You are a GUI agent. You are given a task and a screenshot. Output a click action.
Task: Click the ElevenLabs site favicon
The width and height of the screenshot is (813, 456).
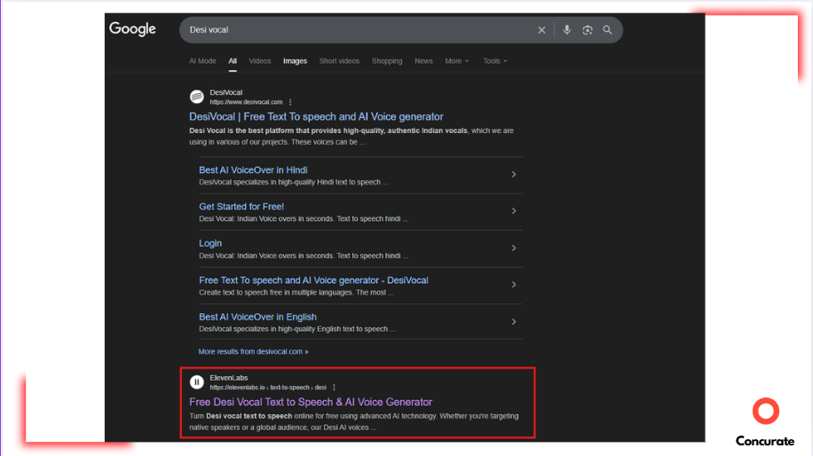point(196,381)
